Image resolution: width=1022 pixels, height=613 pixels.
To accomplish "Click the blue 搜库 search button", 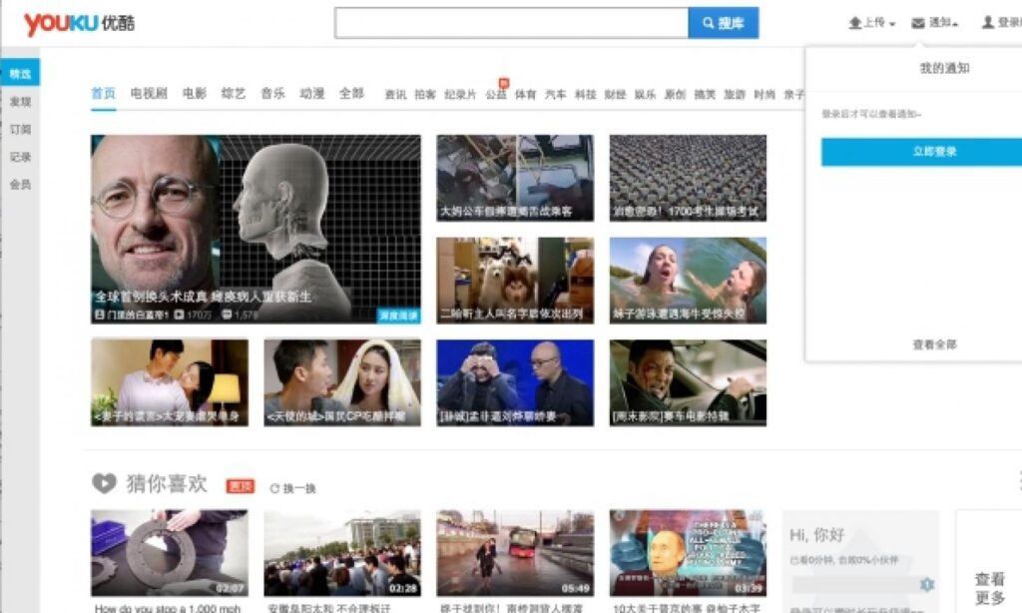I will [x=724, y=24].
